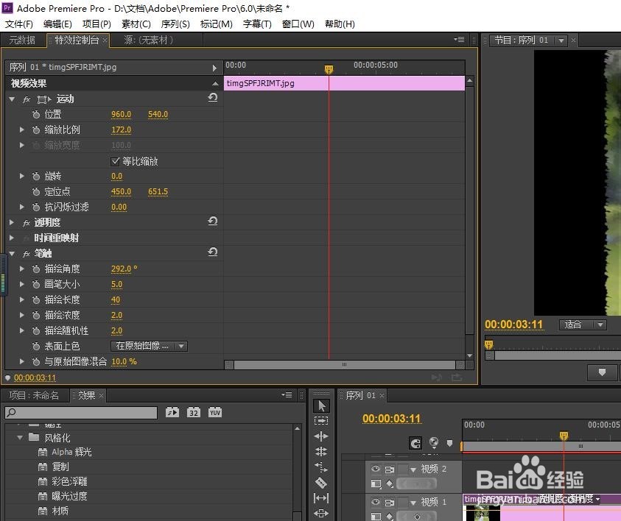Viewport: 621px width, 521px height.
Task: Toggle animation stopwatch for 缩放比例
Action: (36, 130)
